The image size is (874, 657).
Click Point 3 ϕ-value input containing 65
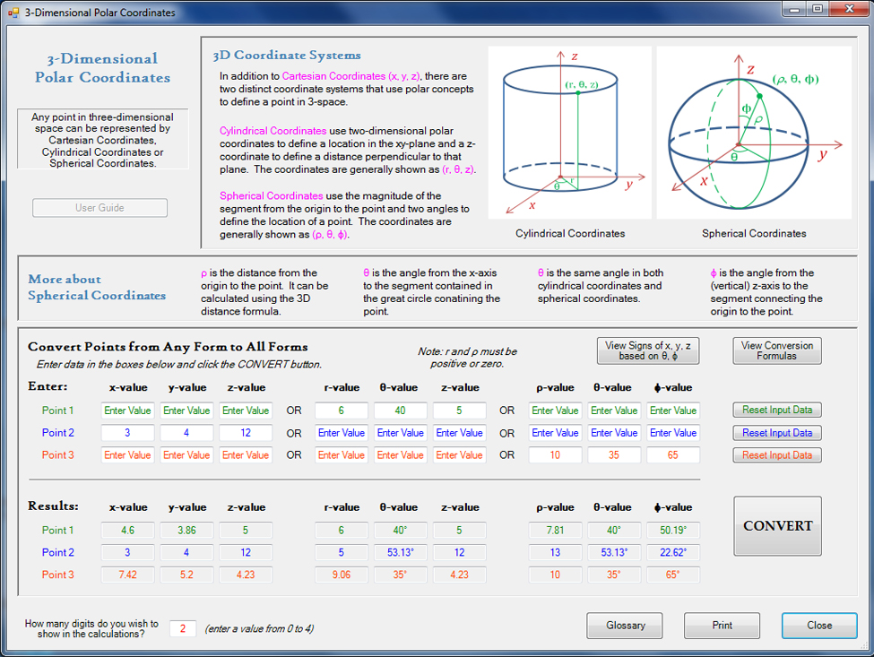point(672,455)
